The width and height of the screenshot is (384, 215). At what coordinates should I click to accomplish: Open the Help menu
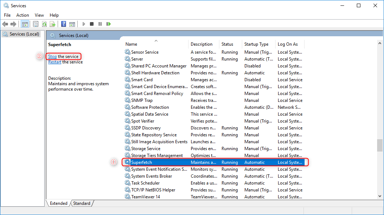[54, 15]
